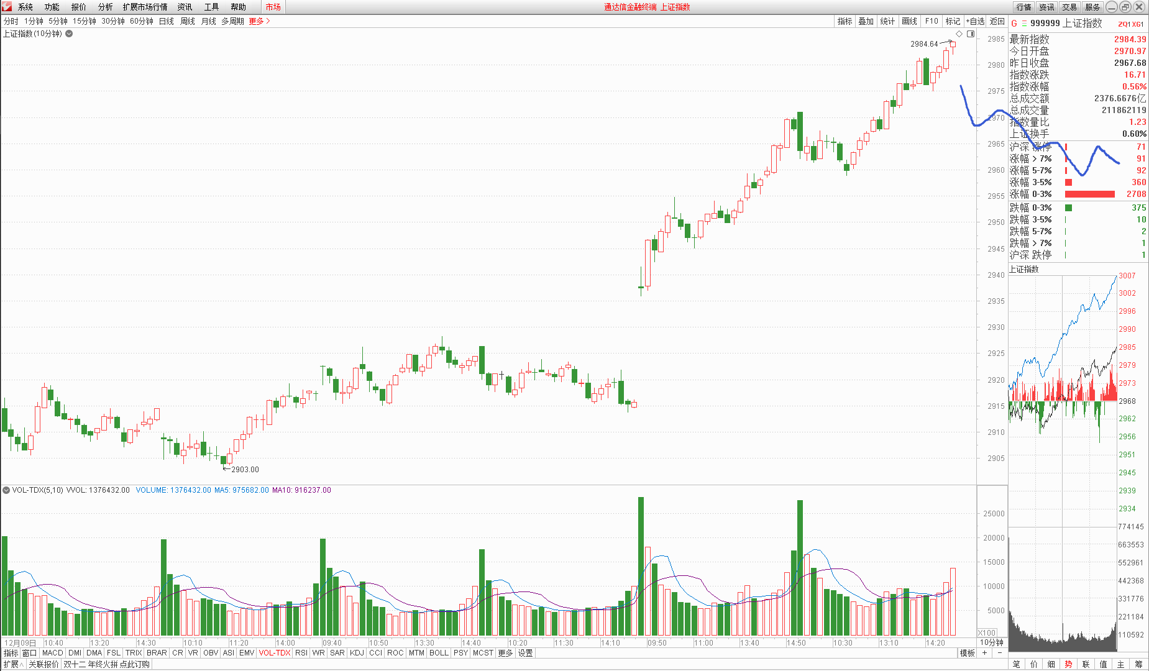
Task: Select the KDJ indicator tab
Action: (357, 653)
